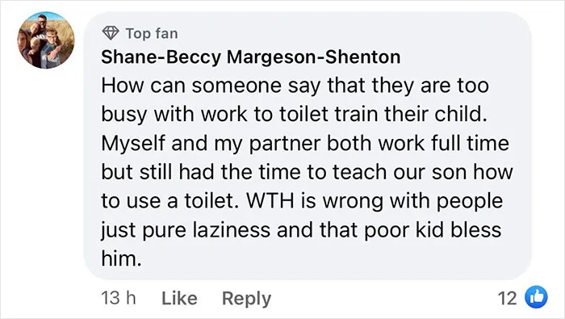565x319 pixels.
Task: Click the words too busy with work
Action: (295, 100)
